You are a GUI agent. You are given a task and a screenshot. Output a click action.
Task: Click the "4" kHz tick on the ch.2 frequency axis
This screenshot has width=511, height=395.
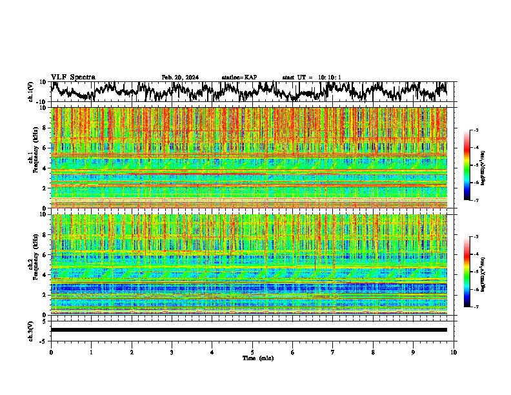45,275
